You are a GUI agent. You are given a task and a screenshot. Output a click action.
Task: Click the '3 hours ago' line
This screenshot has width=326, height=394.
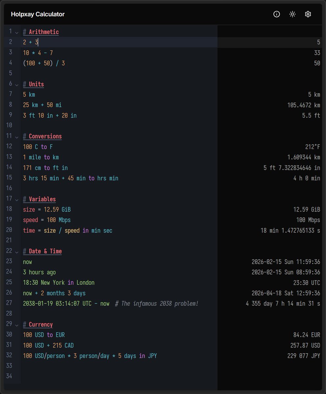39,272
